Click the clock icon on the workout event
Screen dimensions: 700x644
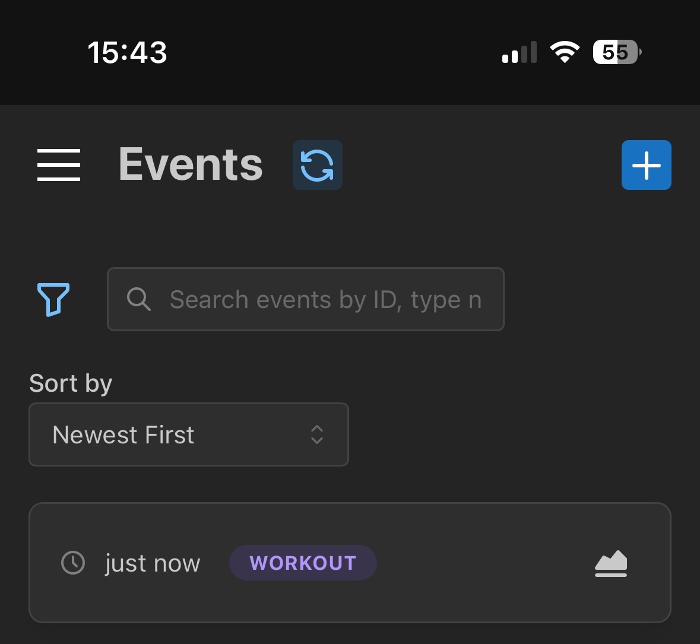click(73, 563)
